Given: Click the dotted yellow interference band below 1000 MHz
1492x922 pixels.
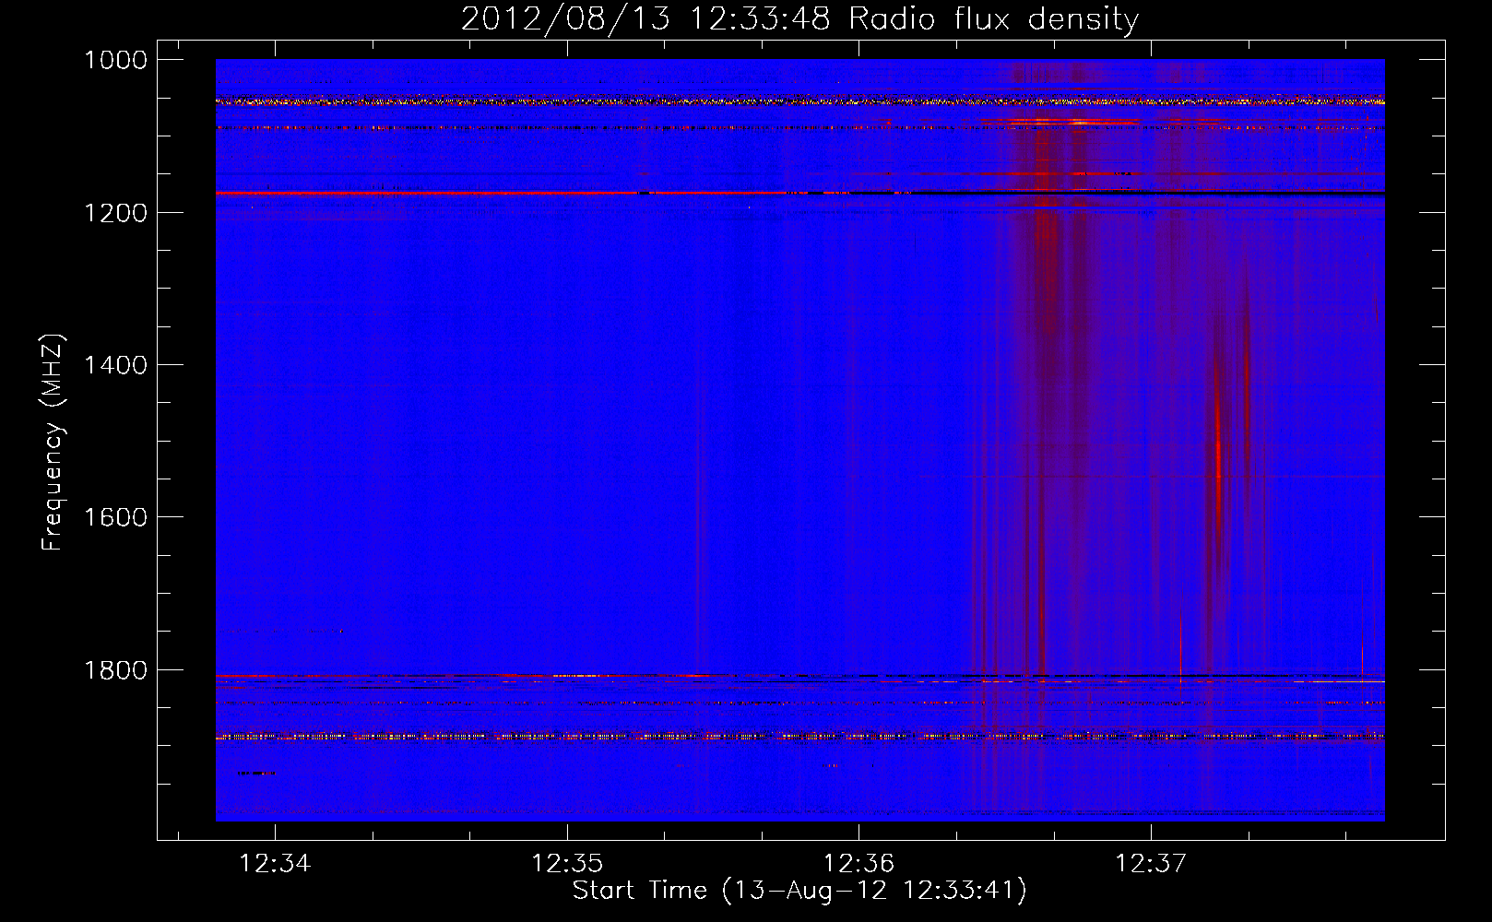Looking at the screenshot, I should click(799, 101).
